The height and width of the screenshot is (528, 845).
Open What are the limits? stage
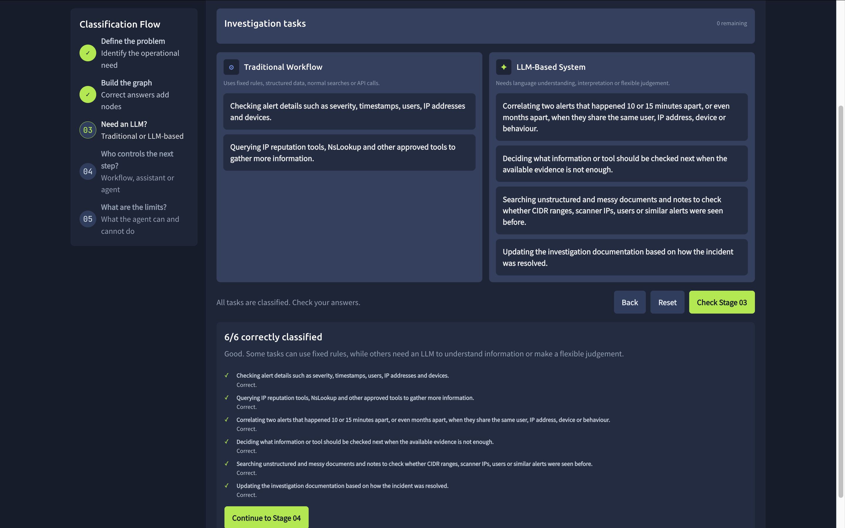134,207
